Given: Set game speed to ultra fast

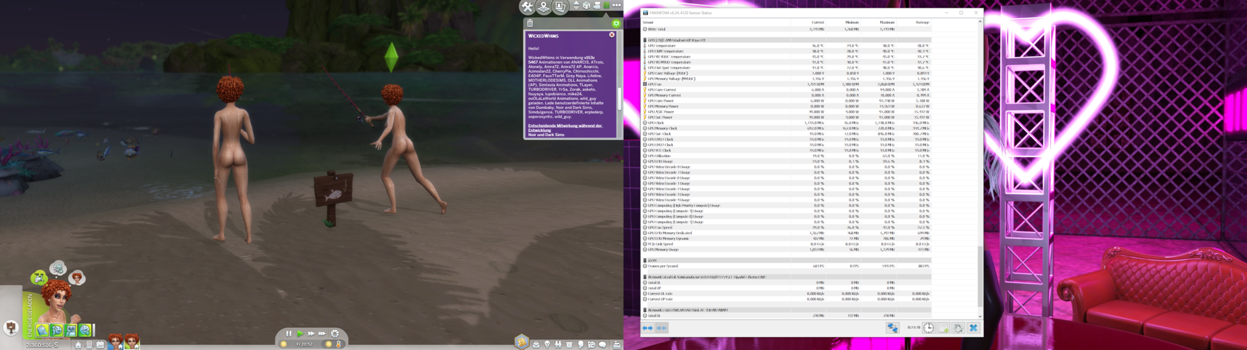Looking at the screenshot, I should 322,333.
